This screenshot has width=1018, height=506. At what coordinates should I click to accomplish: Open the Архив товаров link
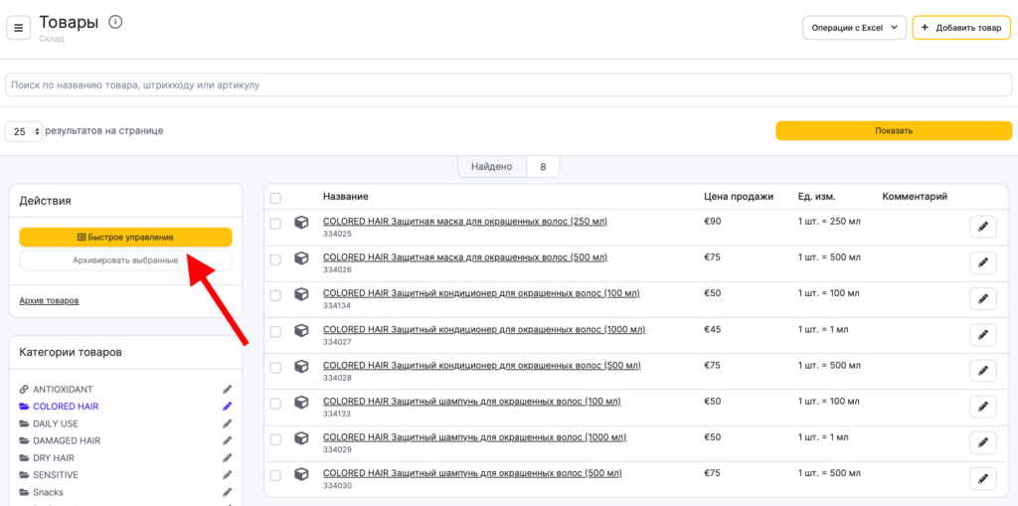(x=49, y=300)
